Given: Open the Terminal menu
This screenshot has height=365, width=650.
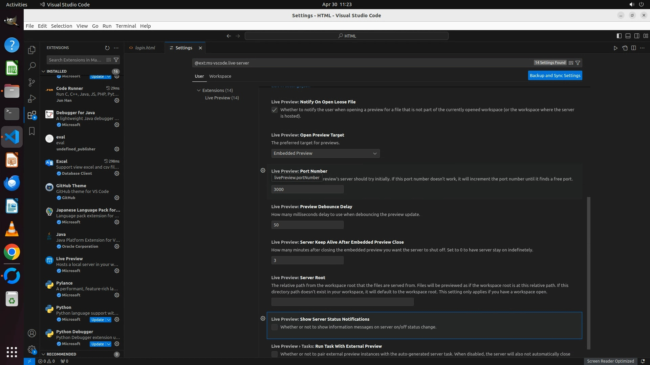Looking at the screenshot, I should [126, 26].
